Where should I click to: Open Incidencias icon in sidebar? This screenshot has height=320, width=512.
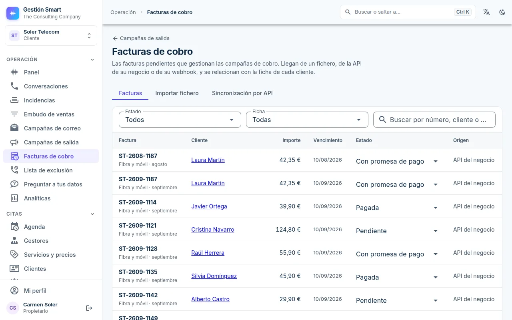(14, 100)
